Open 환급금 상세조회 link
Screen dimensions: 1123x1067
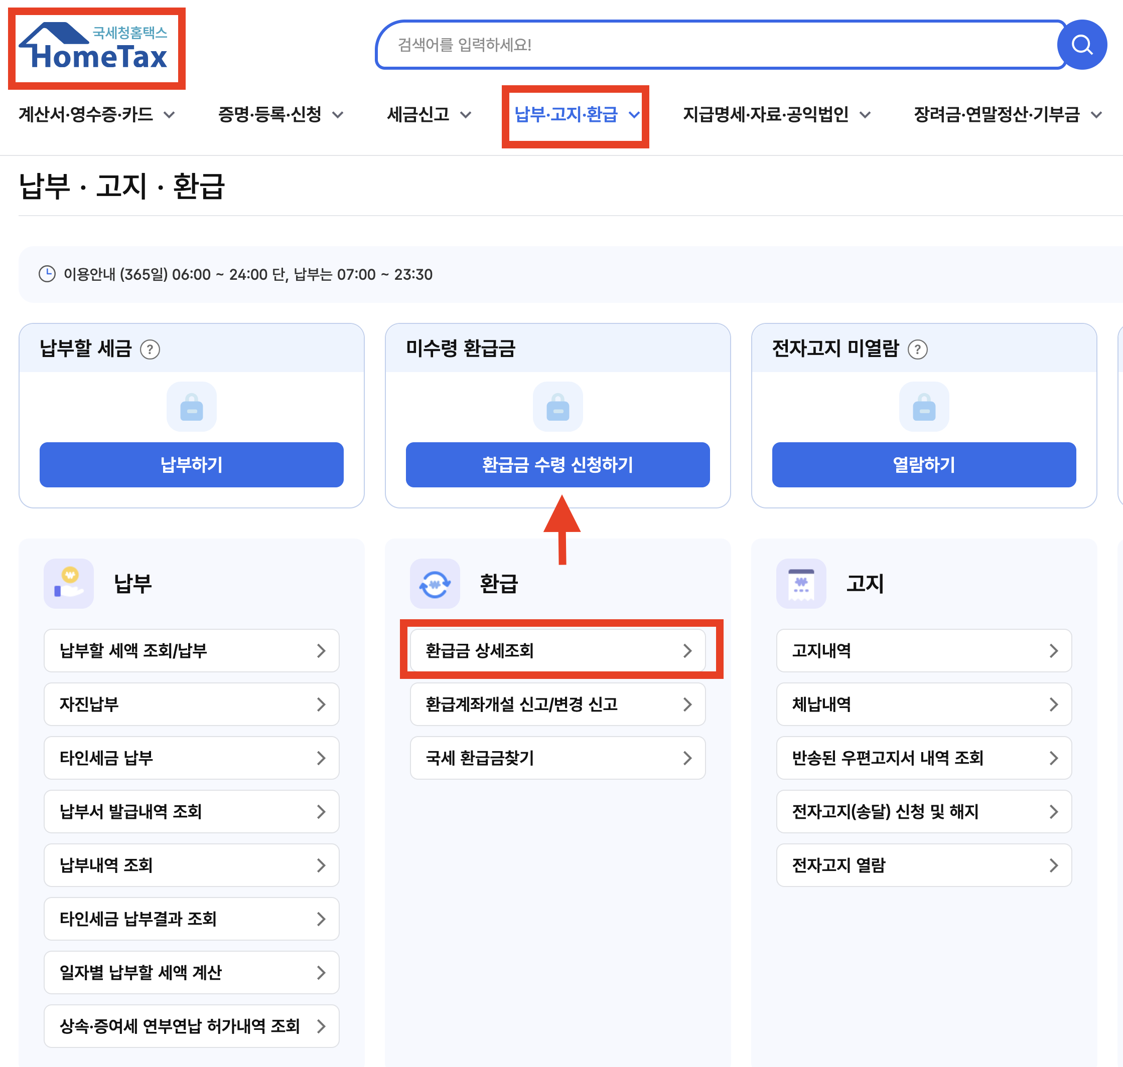557,650
